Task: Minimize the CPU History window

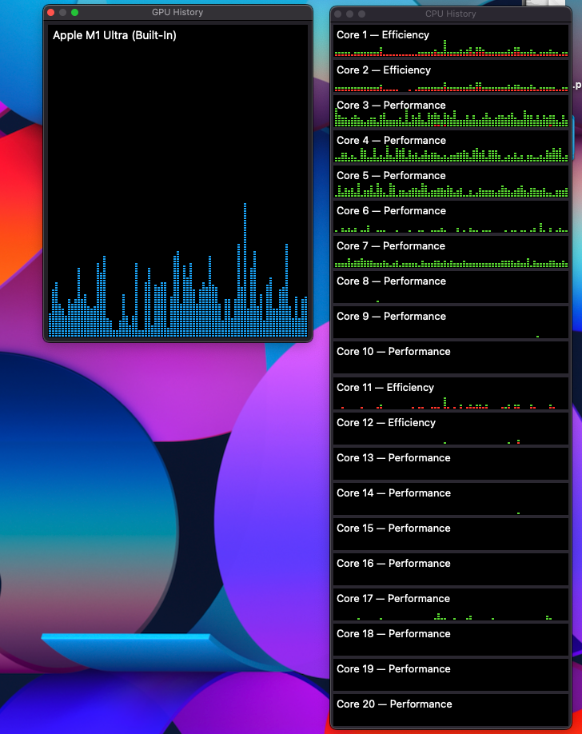Action: coord(350,14)
